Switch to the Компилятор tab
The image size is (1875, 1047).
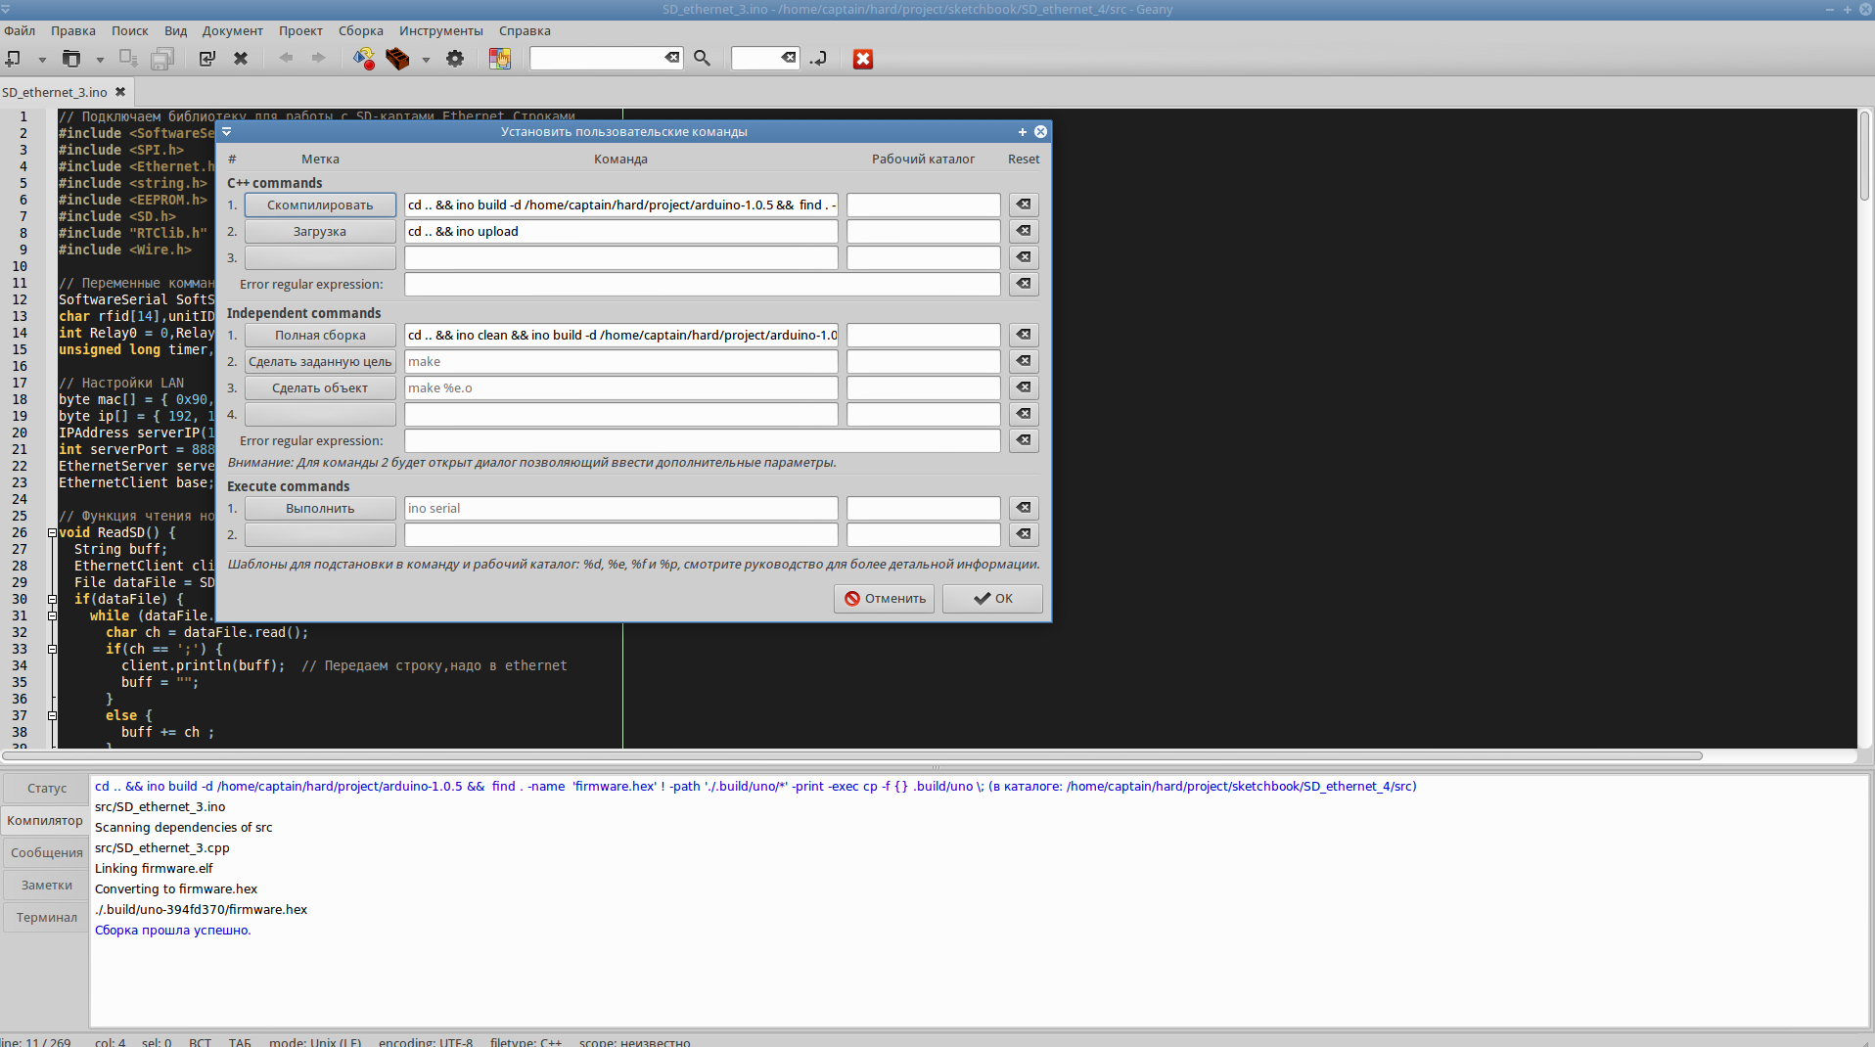pyautogui.click(x=45, y=820)
